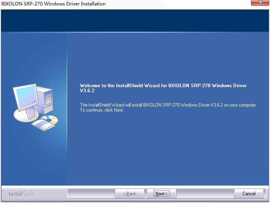Click the greyed-out Back button
Viewport: 270px width, 203px height.
[x=130, y=193]
